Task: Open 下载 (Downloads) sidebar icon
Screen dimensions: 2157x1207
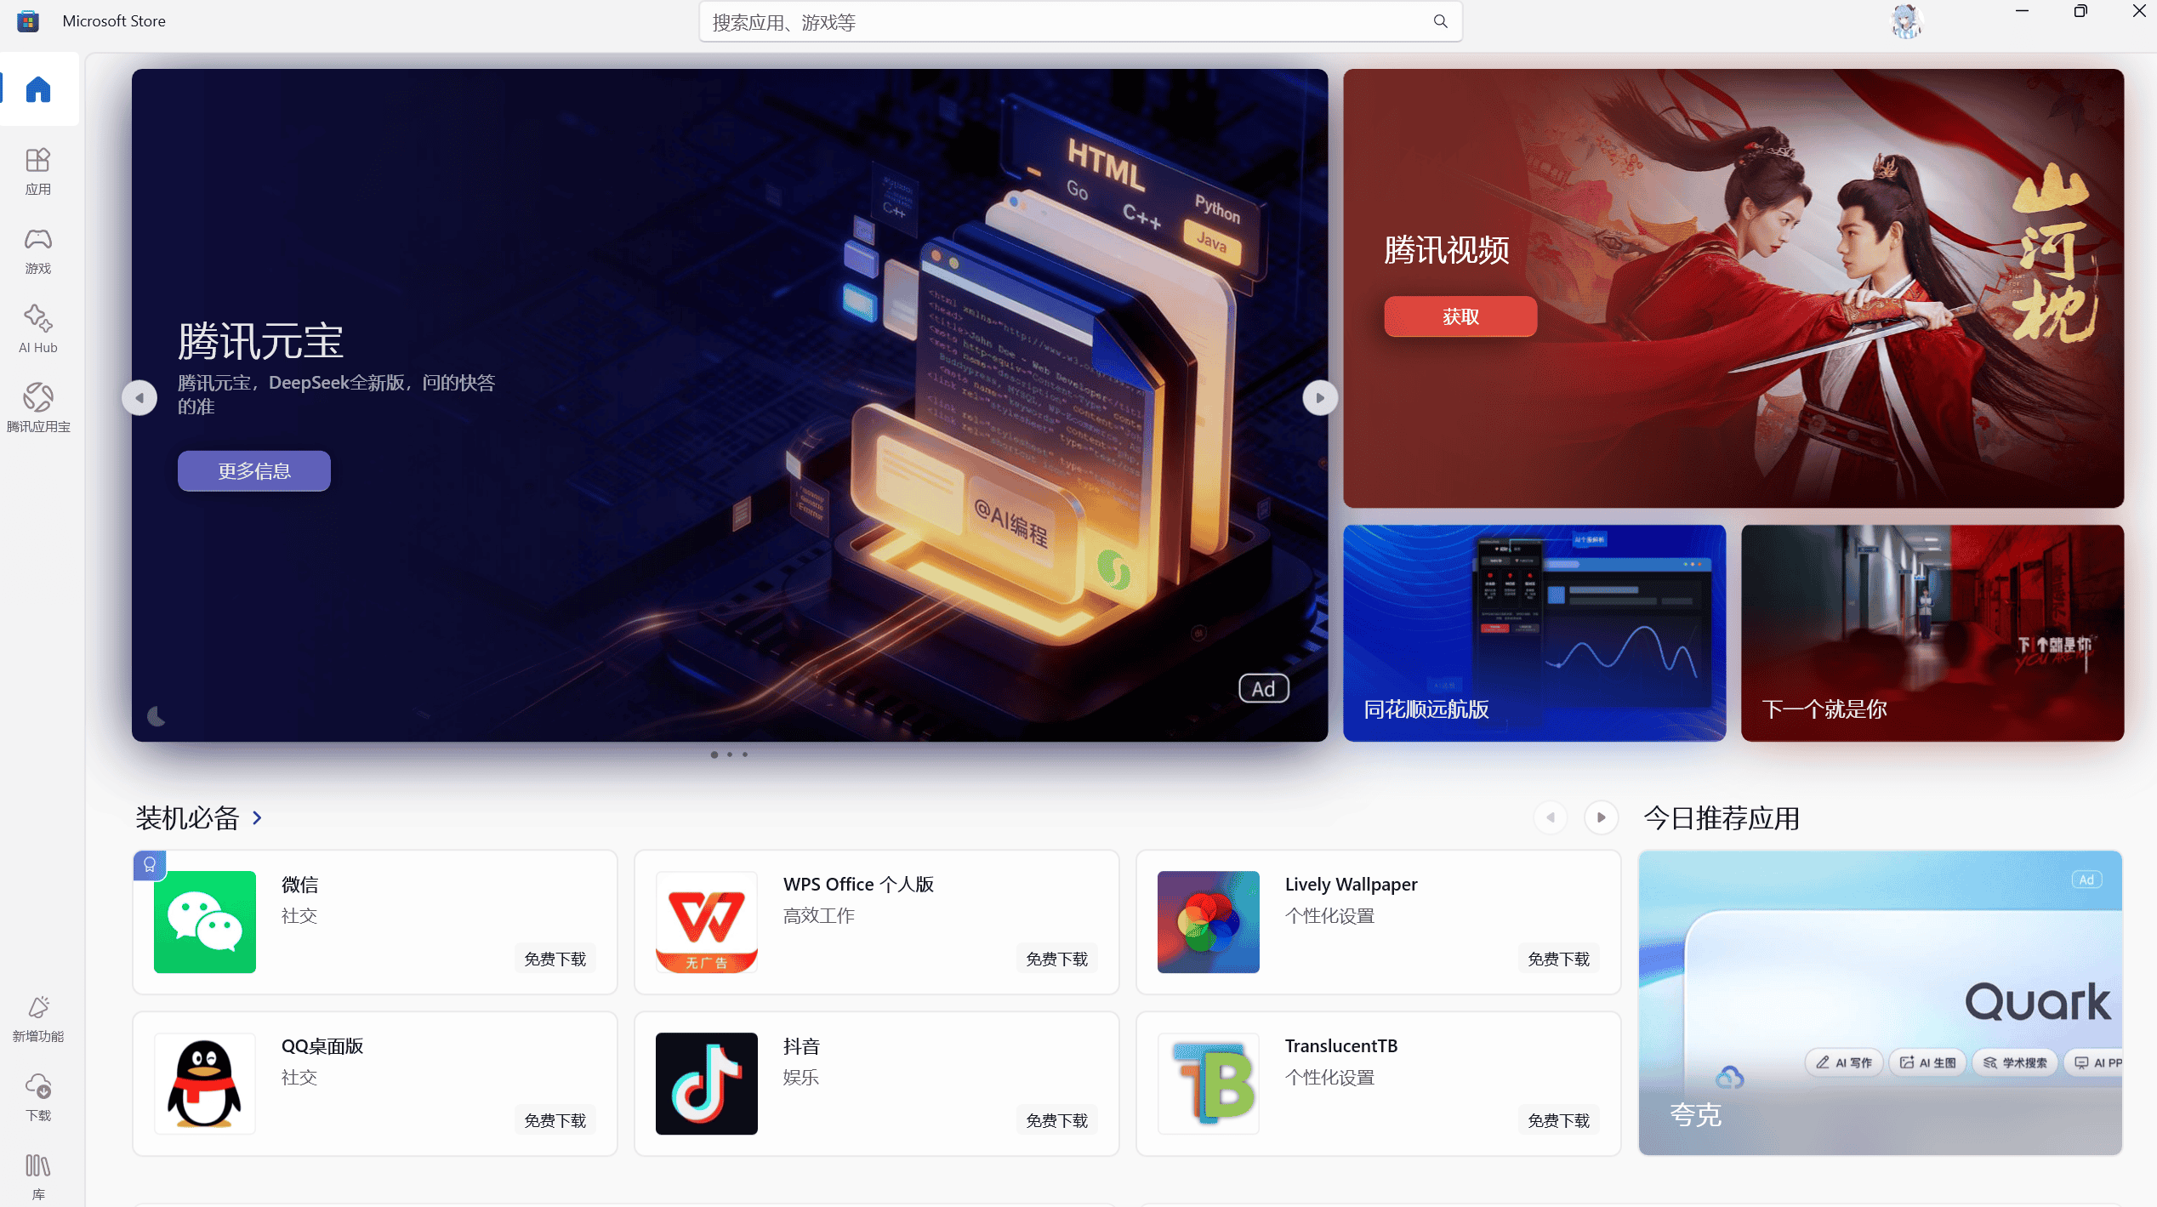Action: click(38, 1096)
